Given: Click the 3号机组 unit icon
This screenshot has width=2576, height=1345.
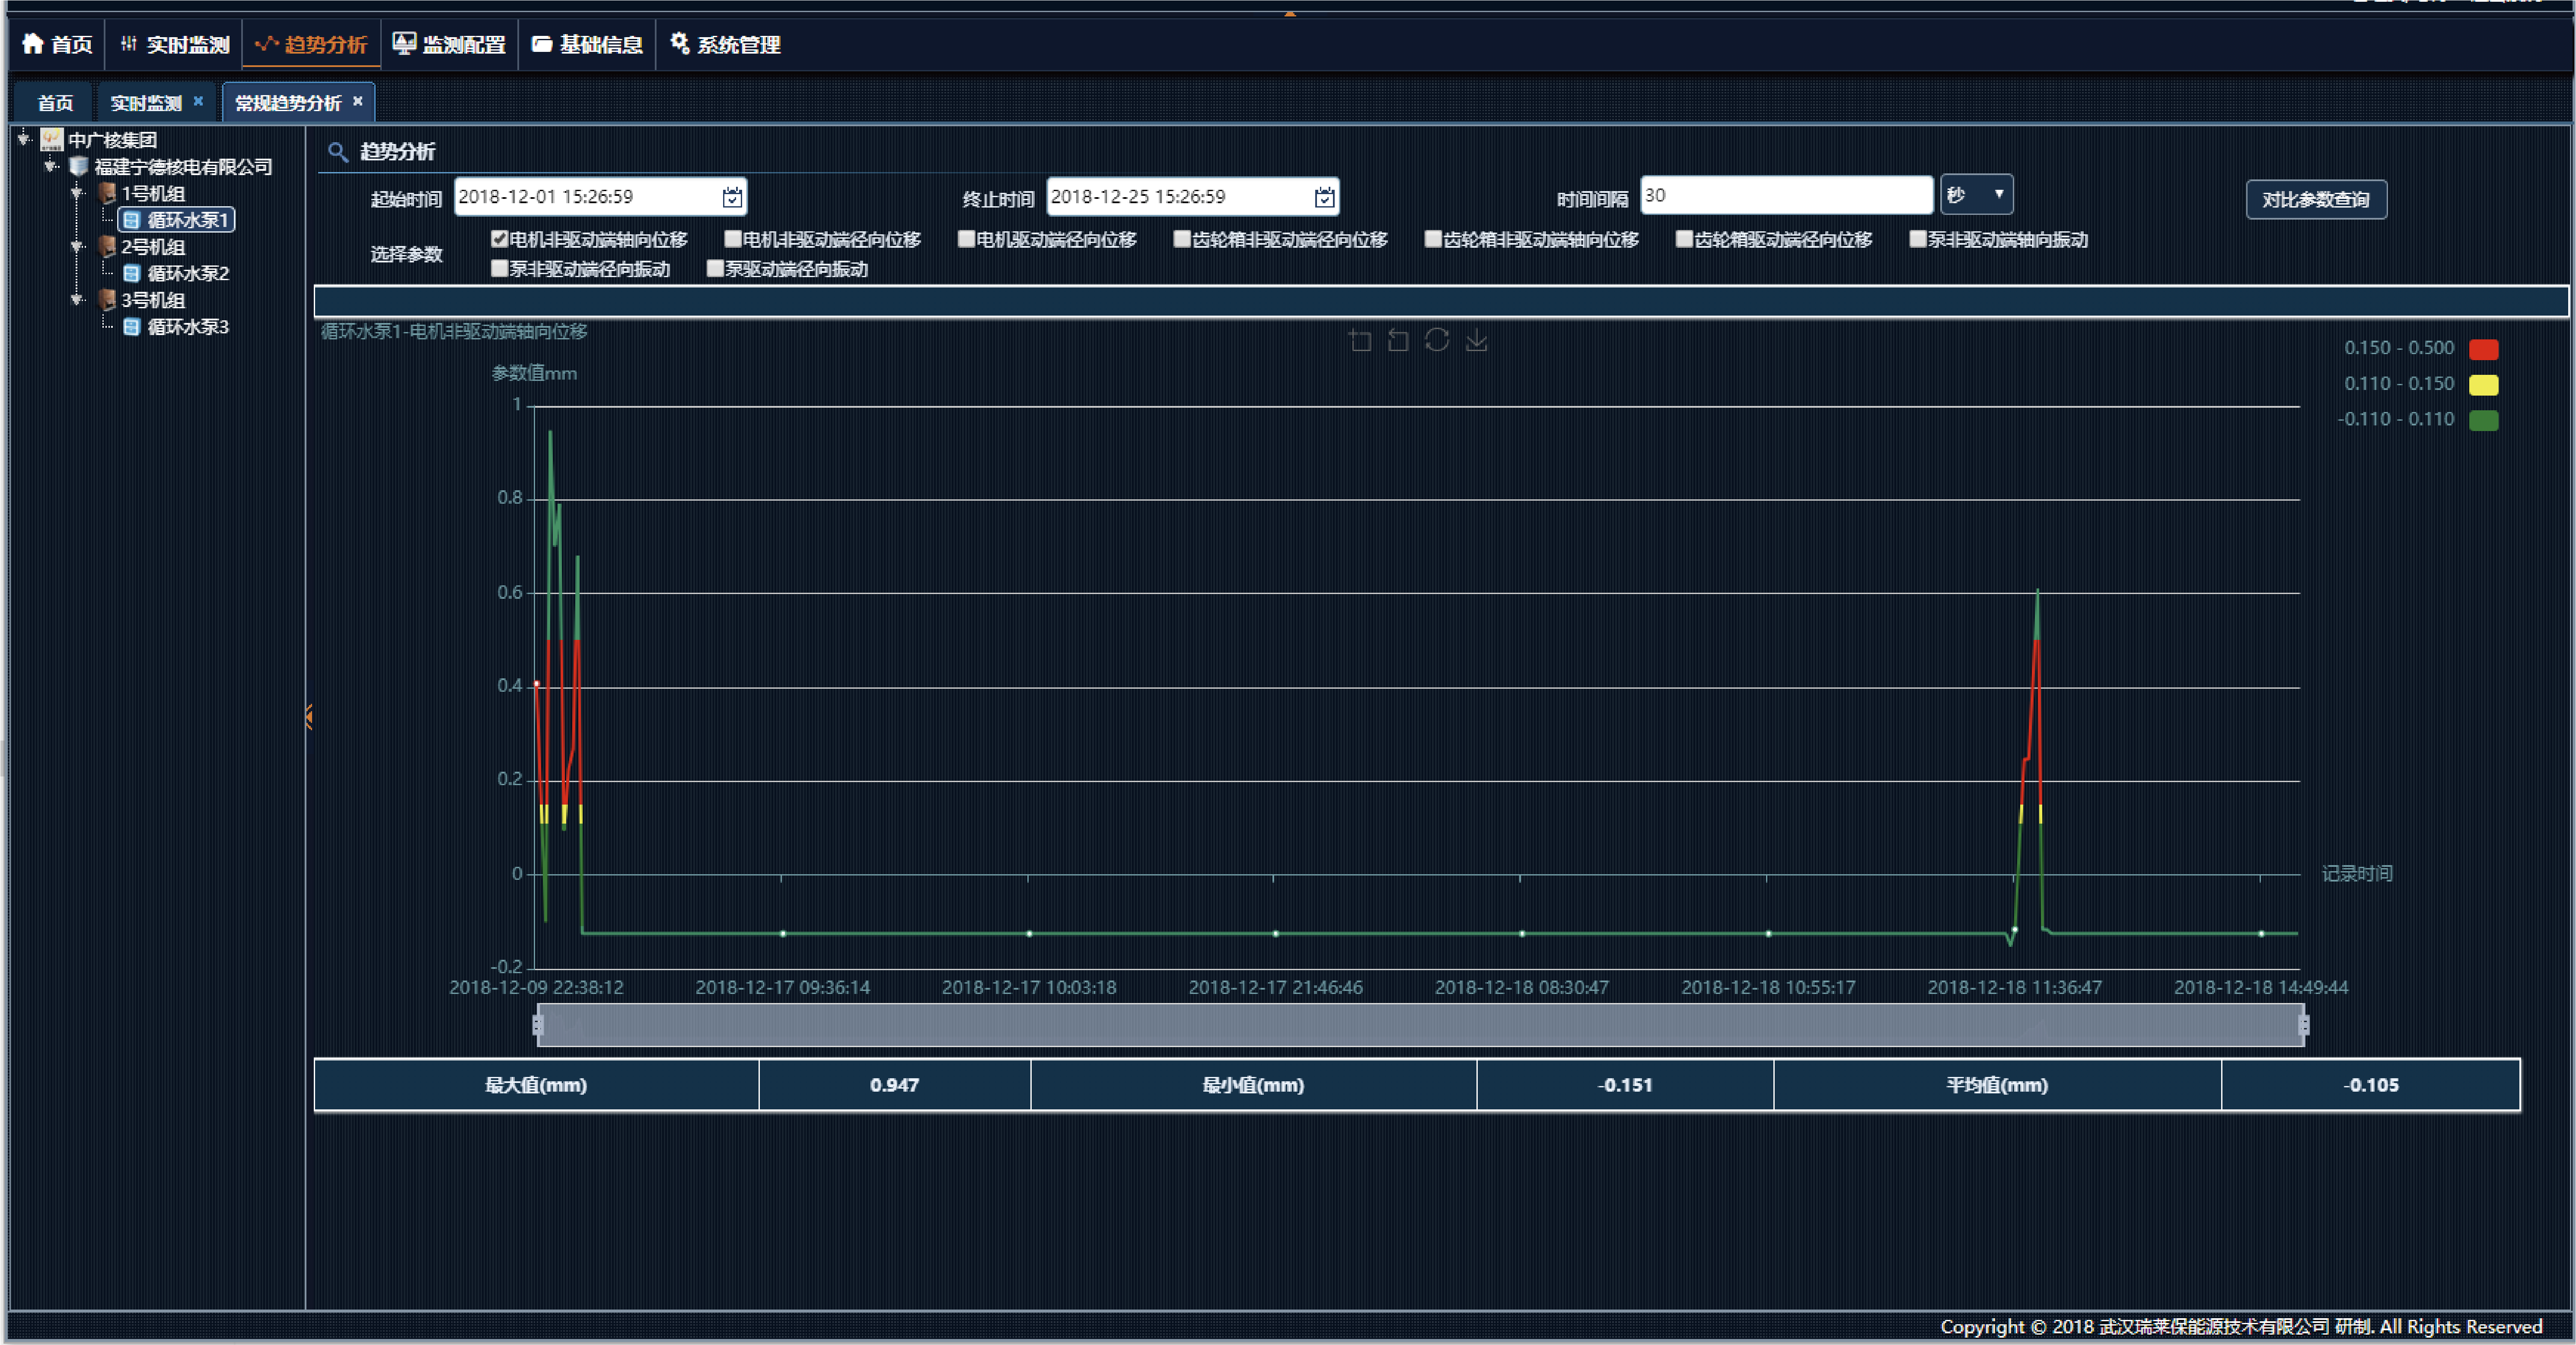Looking at the screenshot, I should (x=107, y=299).
